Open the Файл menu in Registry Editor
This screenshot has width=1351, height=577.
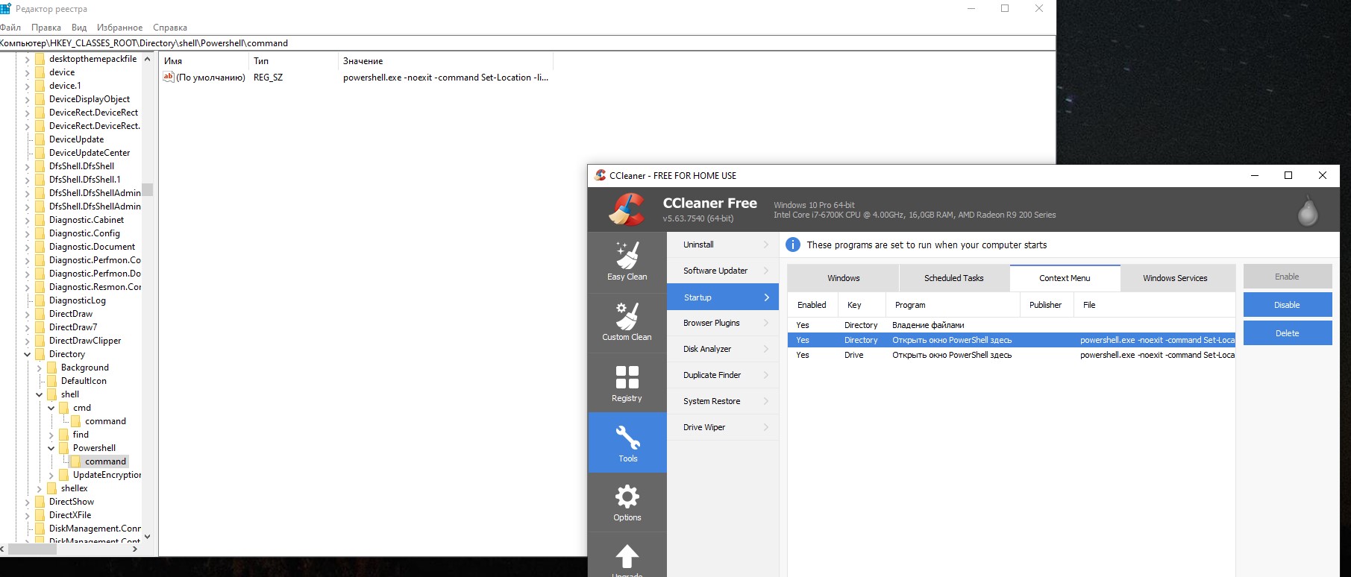(10, 28)
